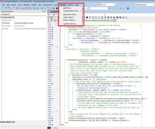Viewport: 155px width, 129px height.
Task: Open the Project menu
Action: pos(34,5)
